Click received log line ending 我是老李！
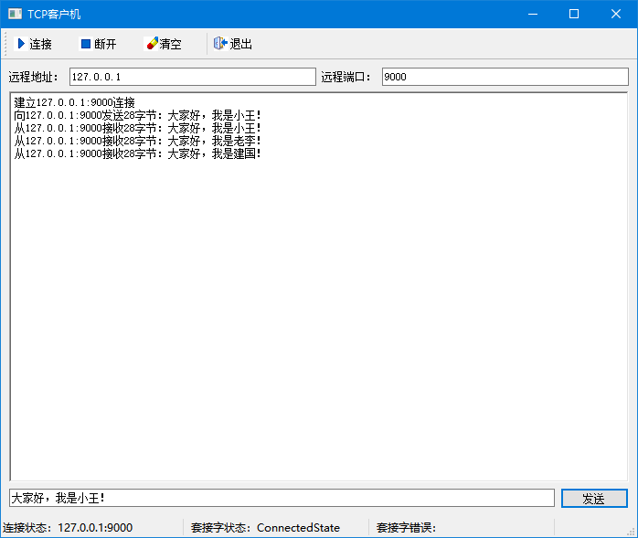Viewport: 638px width, 538px height. tap(137, 141)
